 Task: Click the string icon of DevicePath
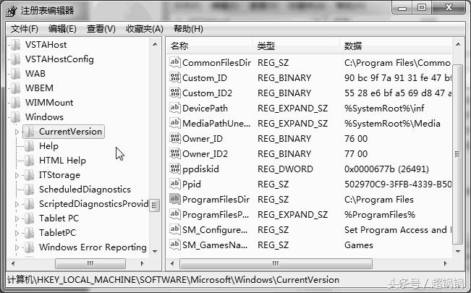[175, 108]
